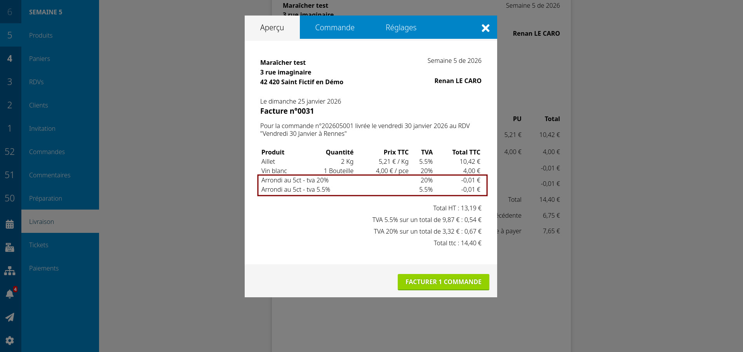Open the cash register icon
The height and width of the screenshot is (352, 743).
click(10, 247)
